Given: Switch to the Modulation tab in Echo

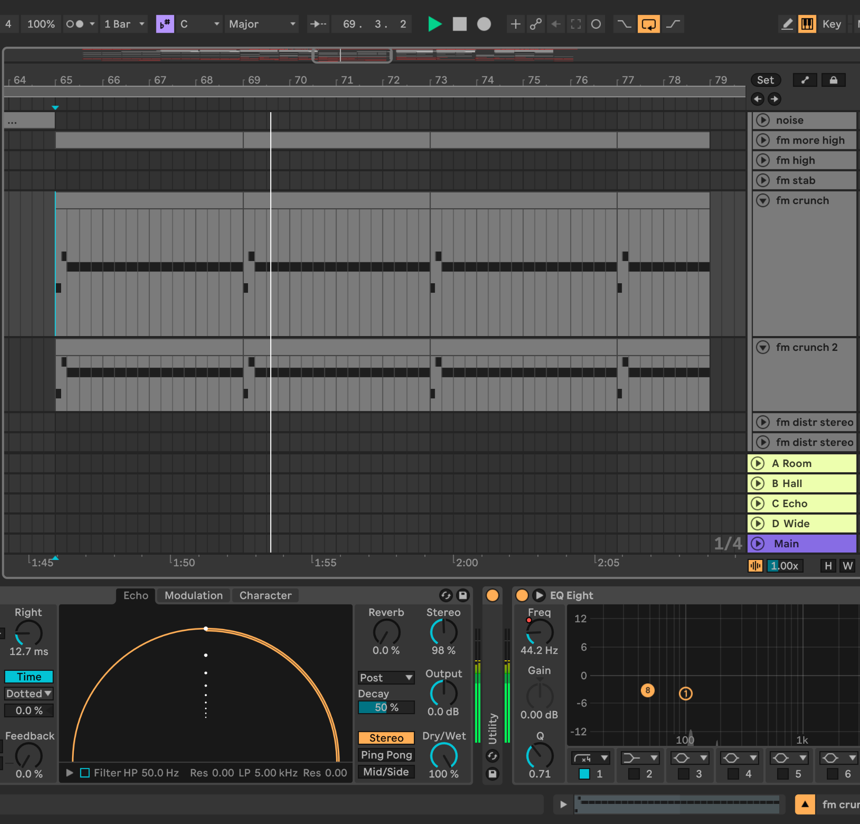Looking at the screenshot, I should (193, 595).
